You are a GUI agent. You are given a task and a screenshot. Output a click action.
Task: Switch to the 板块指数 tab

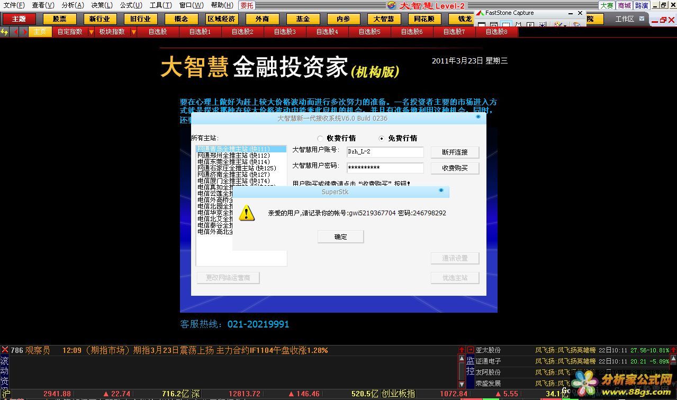pyautogui.click(x=112, y=32)
